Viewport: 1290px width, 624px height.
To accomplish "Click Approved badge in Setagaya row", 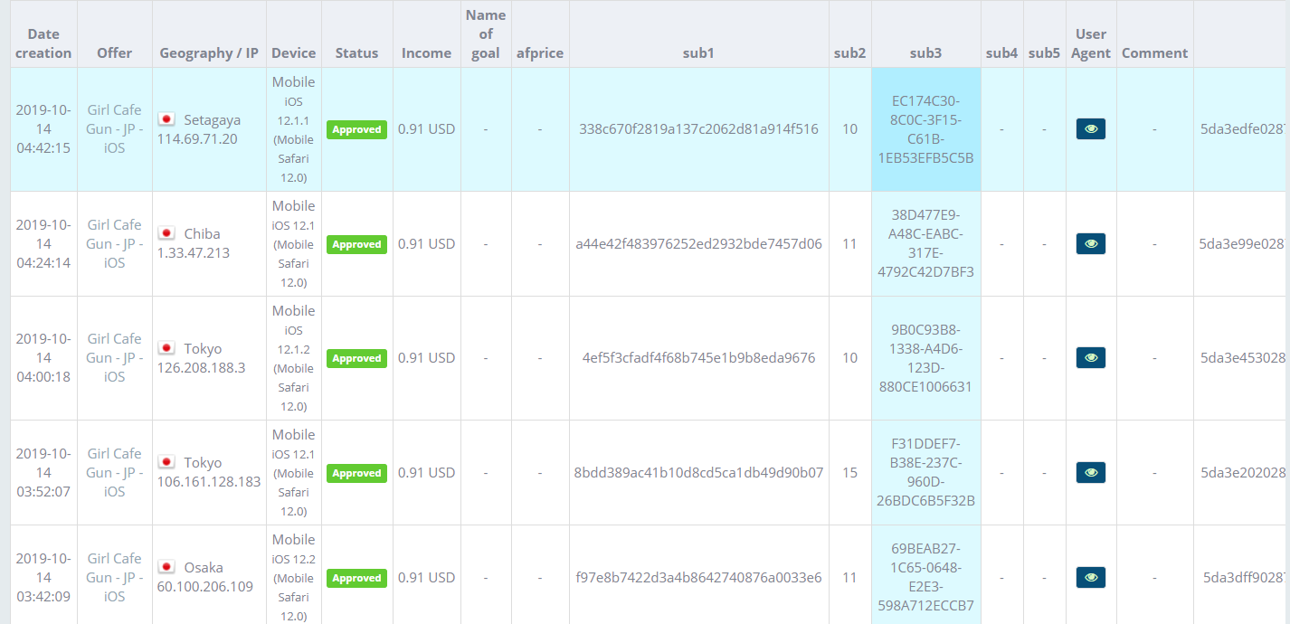I will pos(356,129).
